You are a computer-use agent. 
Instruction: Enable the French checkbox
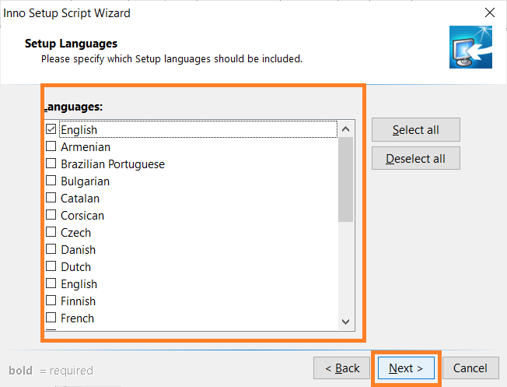[51, 318]
